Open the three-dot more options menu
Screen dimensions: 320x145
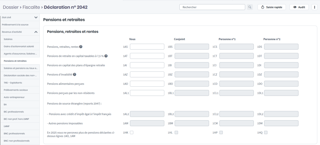(314, 7)
